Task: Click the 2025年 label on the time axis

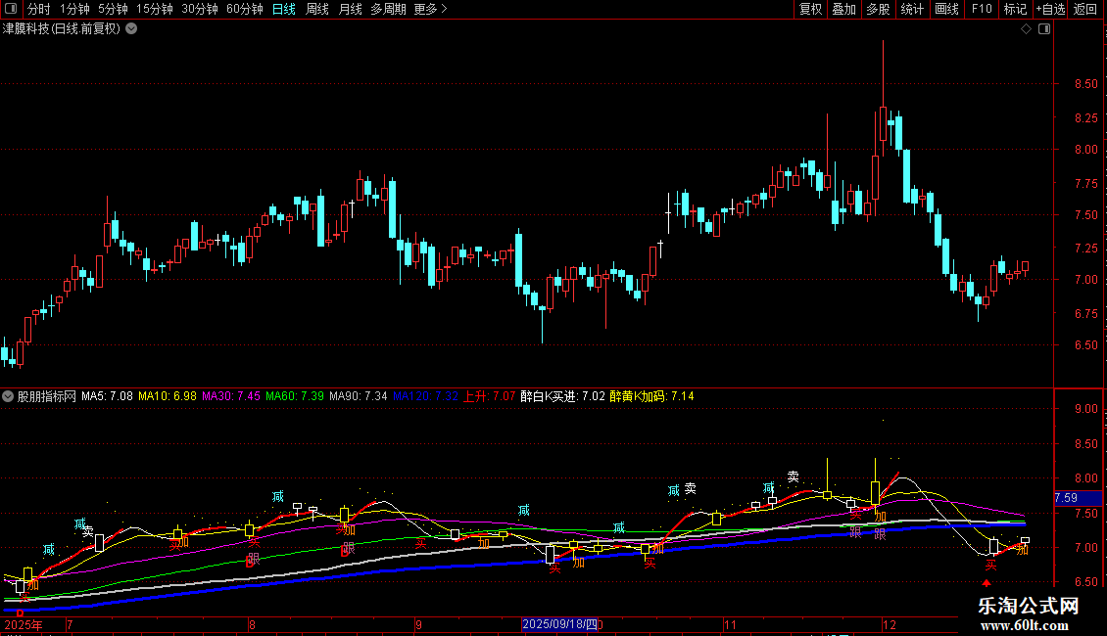Action: (24, 624)
